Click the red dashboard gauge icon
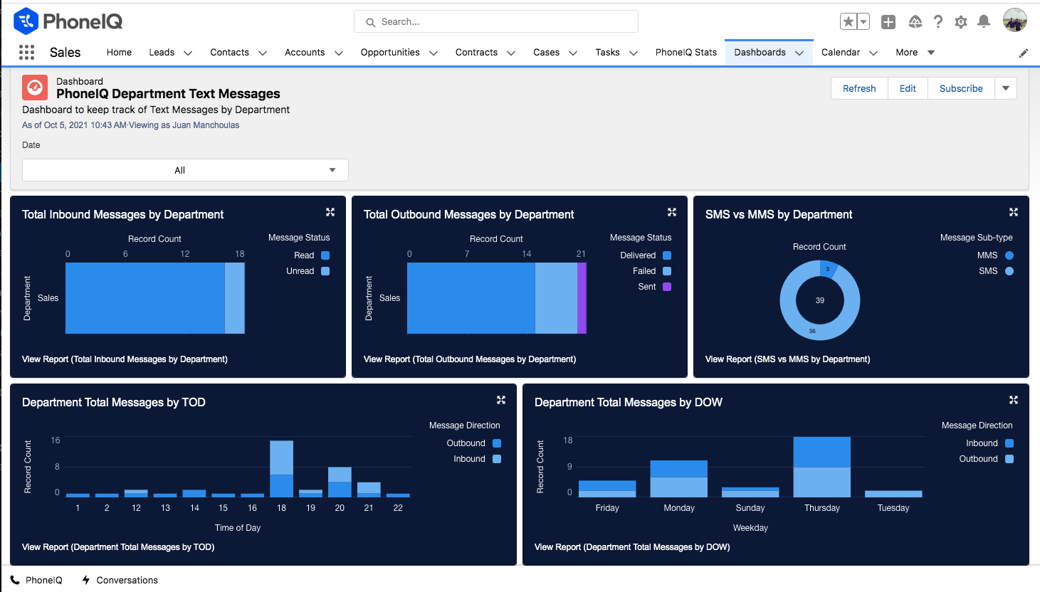Viewport: 1040px width, 592px height. (x=35, y=88)
